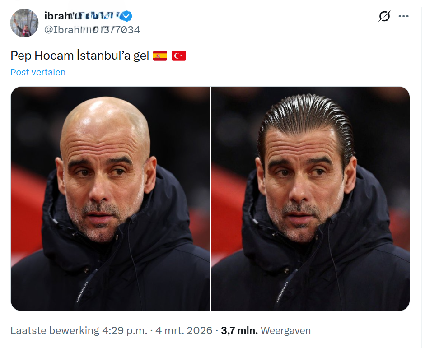Click the '4 mrt. 2026' date
The image size is (425, 348).
184,331
